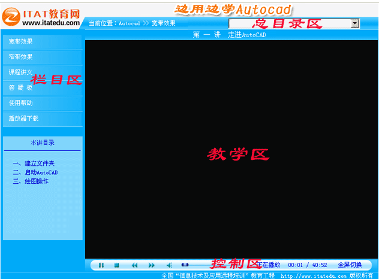Switch to fullscreen with 全屏切换
This screenshot has height=279, width=379.
[x=350, y=265]
